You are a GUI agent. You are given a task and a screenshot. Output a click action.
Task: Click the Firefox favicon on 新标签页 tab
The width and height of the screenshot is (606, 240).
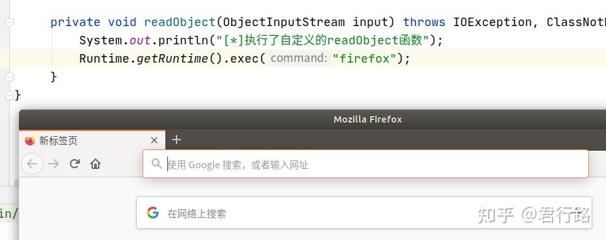coord(30,141)
